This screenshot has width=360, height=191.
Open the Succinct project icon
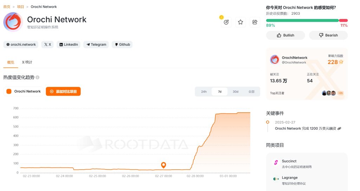click(276, 163)
